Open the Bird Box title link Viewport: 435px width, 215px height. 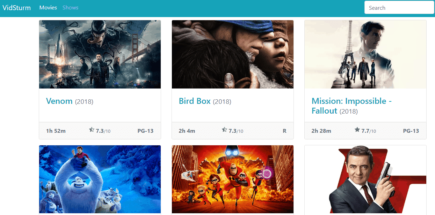coord(195,101)
